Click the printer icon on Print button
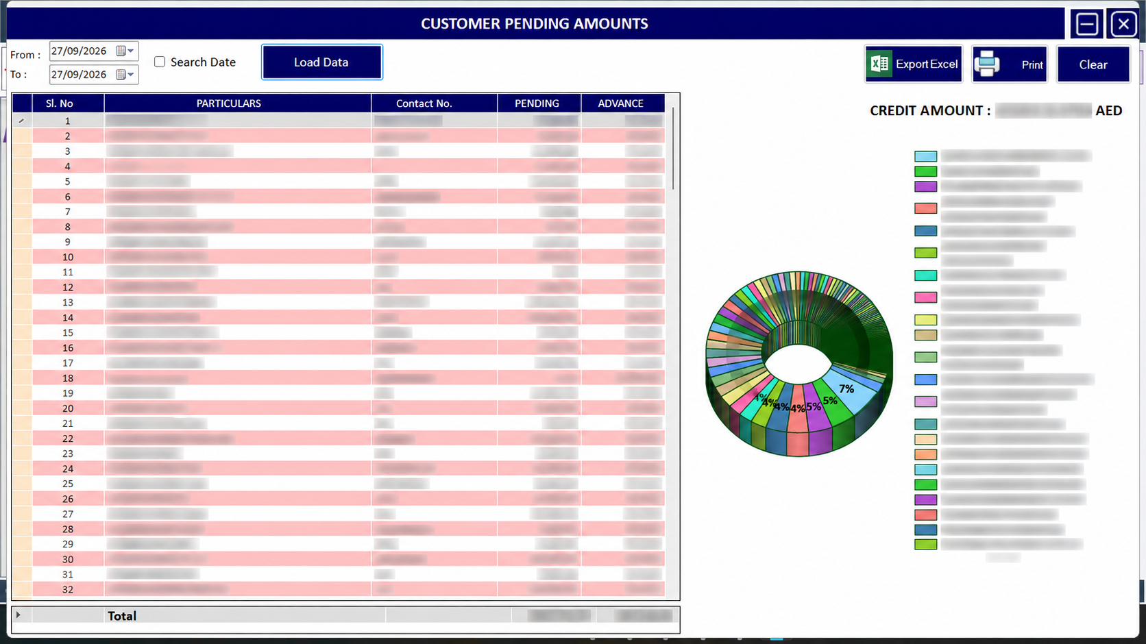This screenshot has height=644, width=1146. [x=987, y=64]
